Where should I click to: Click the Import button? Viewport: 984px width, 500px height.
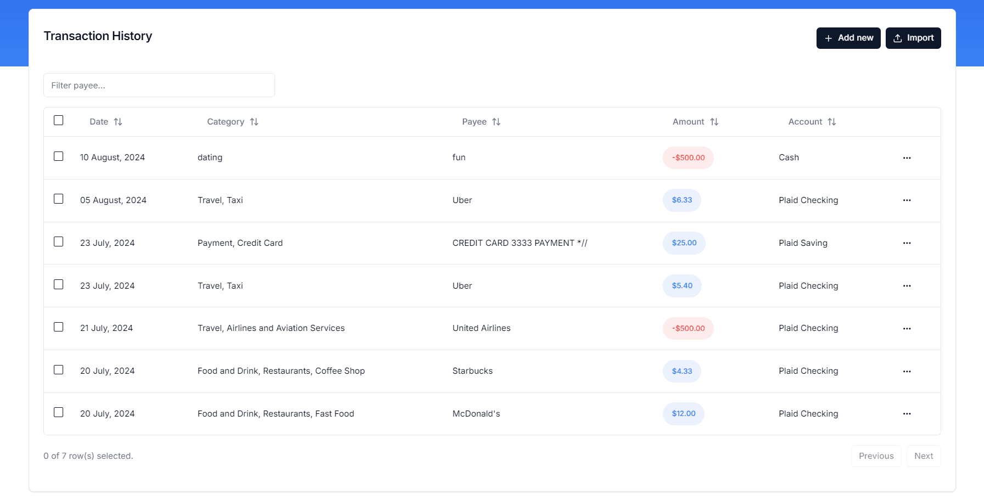(x=913, y=38)
